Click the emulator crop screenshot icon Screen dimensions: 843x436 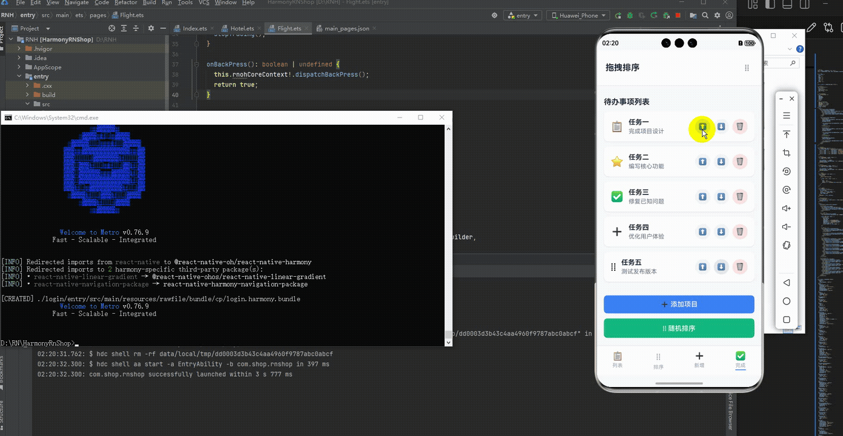(787, 153)
